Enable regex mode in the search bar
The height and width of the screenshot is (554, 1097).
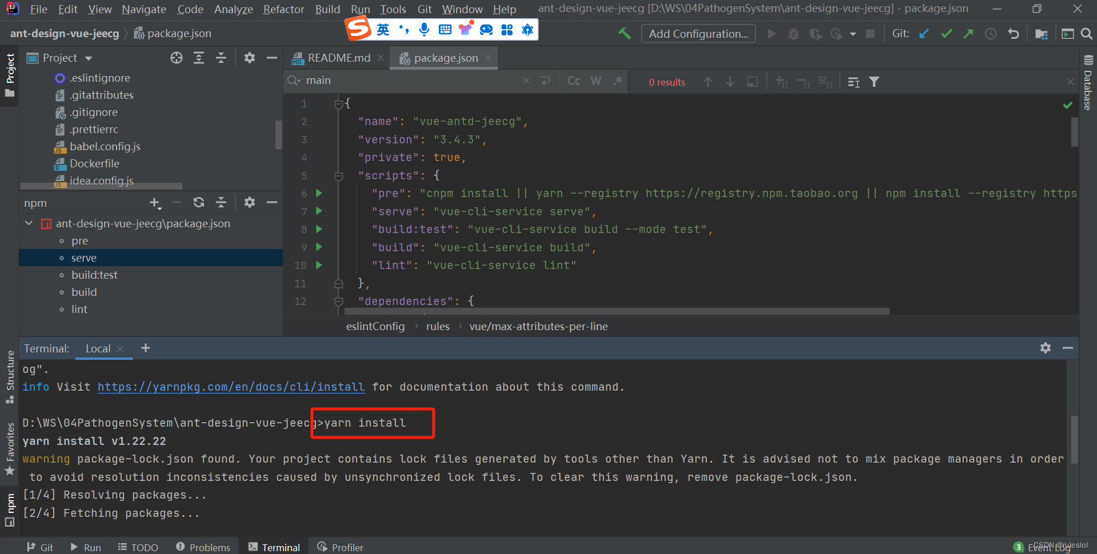pyautogui.click(x=618, y=81)
